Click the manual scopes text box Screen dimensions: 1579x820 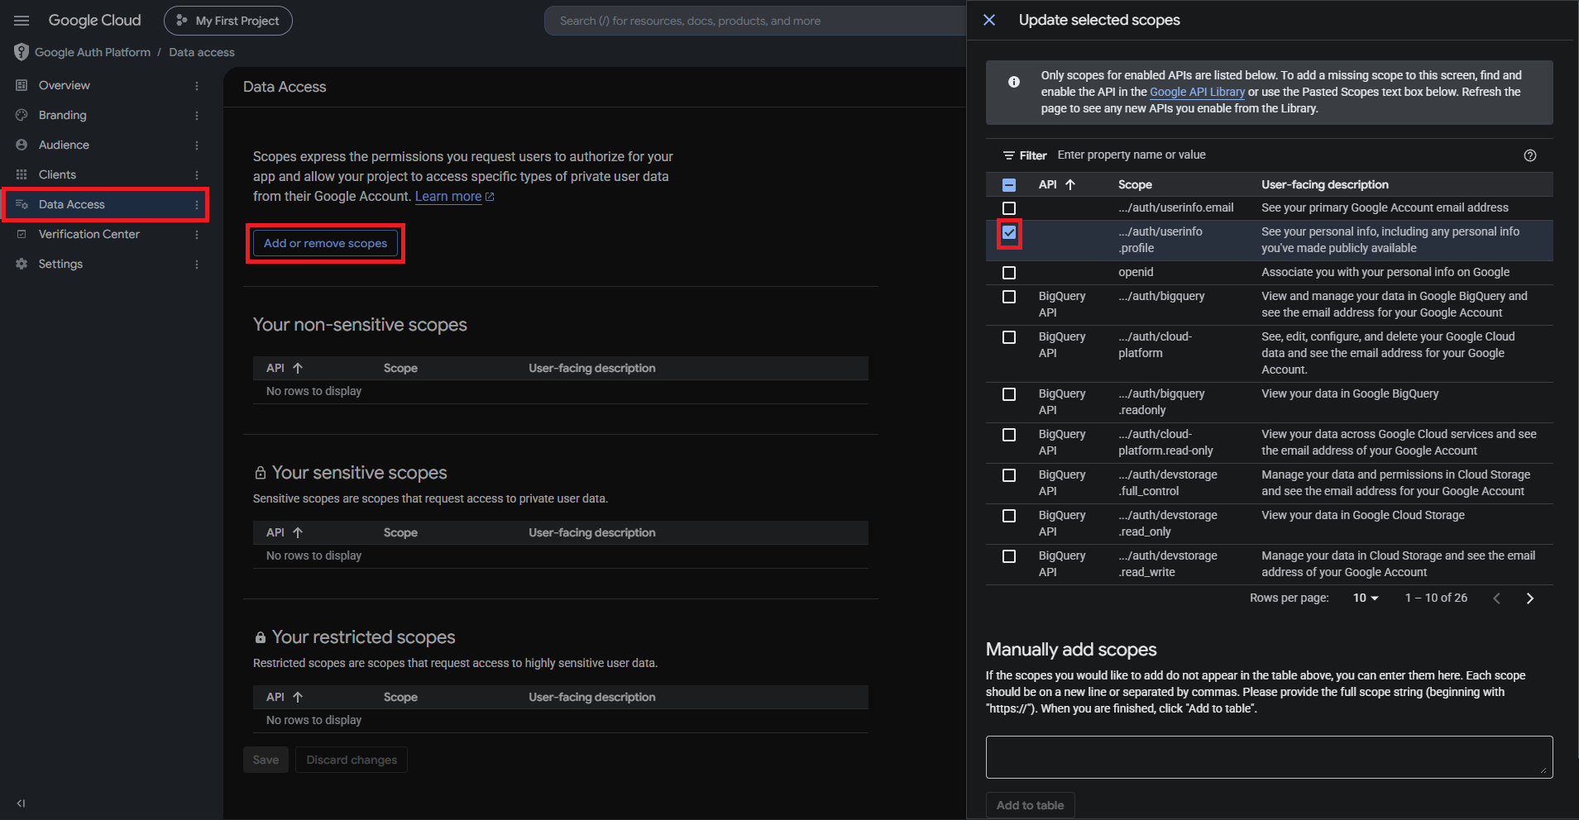pos(1269,757)
